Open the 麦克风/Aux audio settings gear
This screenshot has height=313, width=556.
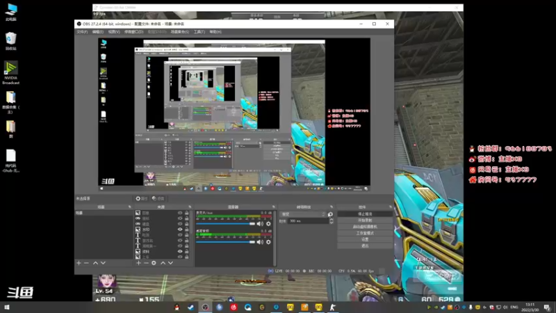(268, 223)
